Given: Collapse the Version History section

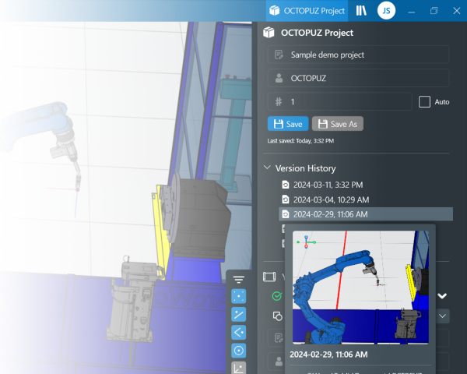Looking at the screenshot, I should [267, 168].
